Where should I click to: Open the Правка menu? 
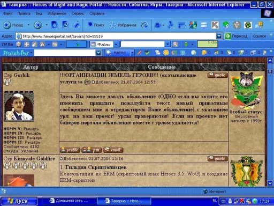click(x=24, y=13)
